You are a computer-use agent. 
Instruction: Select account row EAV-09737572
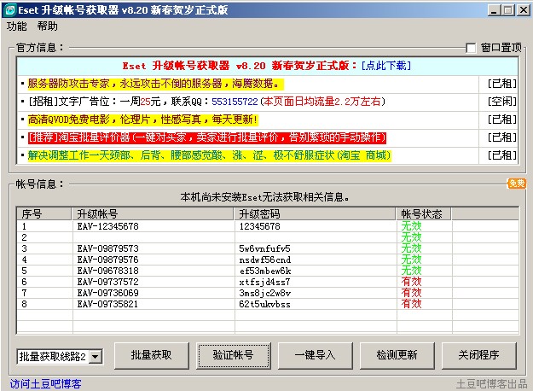click(107, 281)
